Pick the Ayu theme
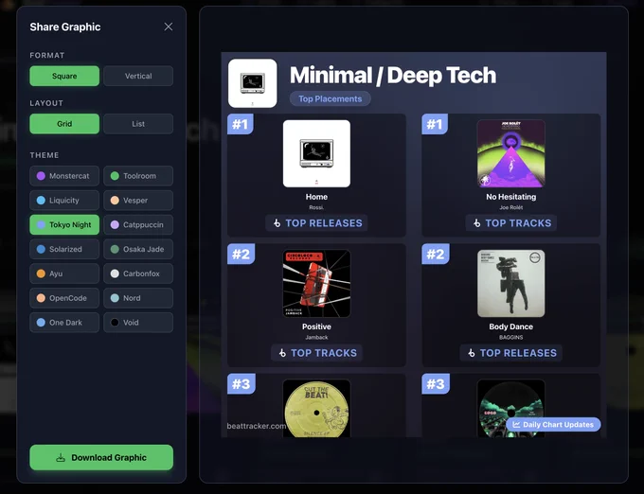This screenshot has height=494, width=644. click(x=64, y=273)
